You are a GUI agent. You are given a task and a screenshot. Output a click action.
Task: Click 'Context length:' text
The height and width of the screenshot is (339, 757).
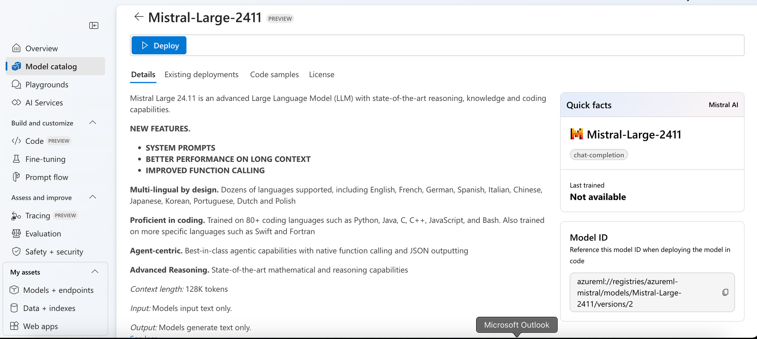(157, 289)
